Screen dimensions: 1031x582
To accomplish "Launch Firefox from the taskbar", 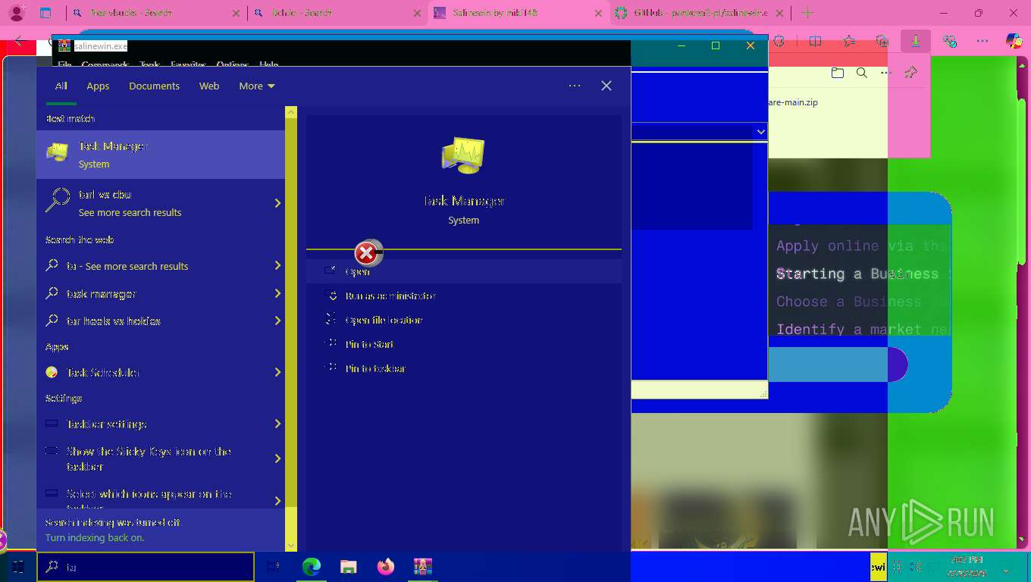I will 385,566.
